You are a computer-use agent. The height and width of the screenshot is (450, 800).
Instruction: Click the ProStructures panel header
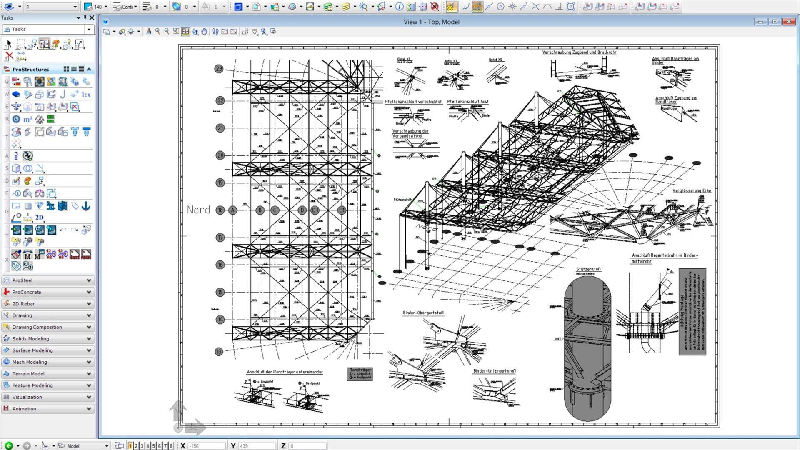coord(31,69)
